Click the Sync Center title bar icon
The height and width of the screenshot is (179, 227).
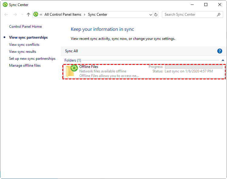click(5, 5)
